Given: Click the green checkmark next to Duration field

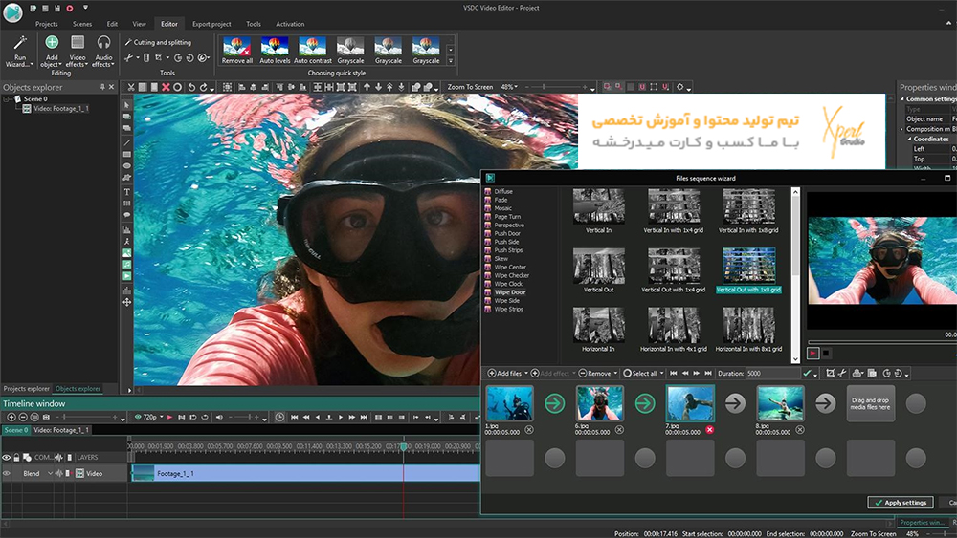Looking at the screenshot, I should [x=807, y=373].
